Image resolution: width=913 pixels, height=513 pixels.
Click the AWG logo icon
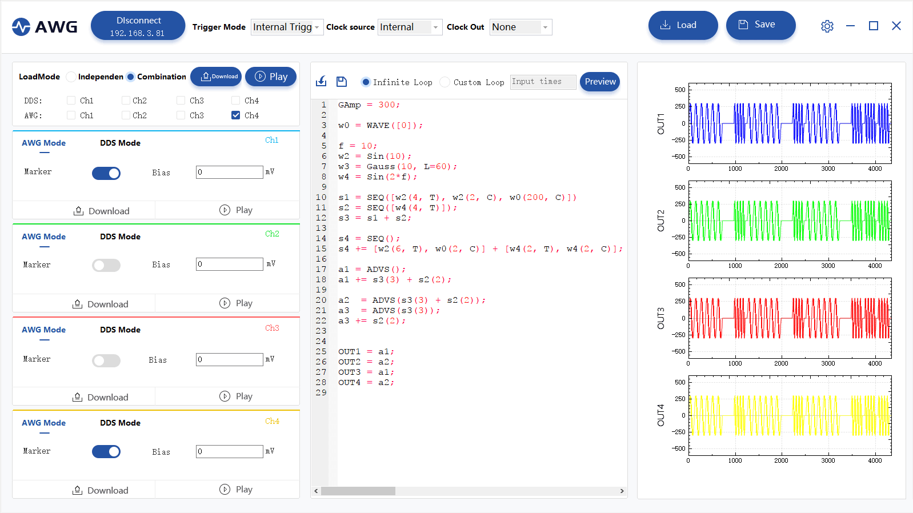(x=21, y=26)
